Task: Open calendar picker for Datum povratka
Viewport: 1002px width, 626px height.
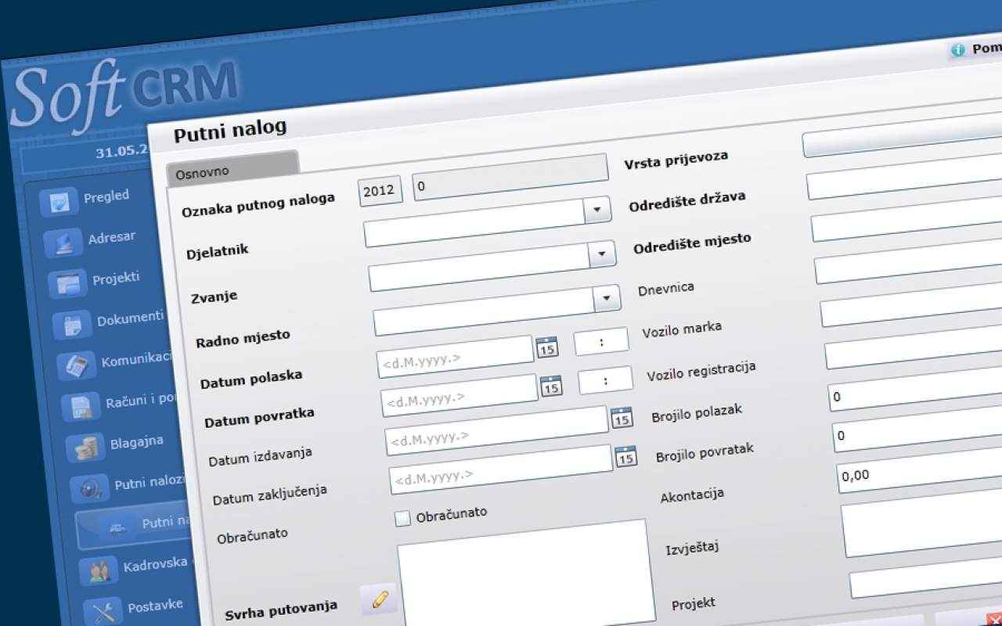Action: (551, 385)
